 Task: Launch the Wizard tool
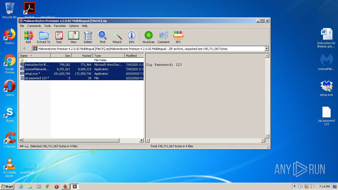coord(117,37)
